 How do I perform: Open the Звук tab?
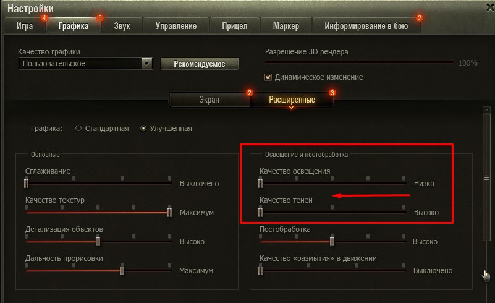(x=122, y=26)
